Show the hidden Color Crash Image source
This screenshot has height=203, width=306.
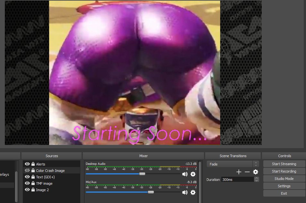[27, 170]
